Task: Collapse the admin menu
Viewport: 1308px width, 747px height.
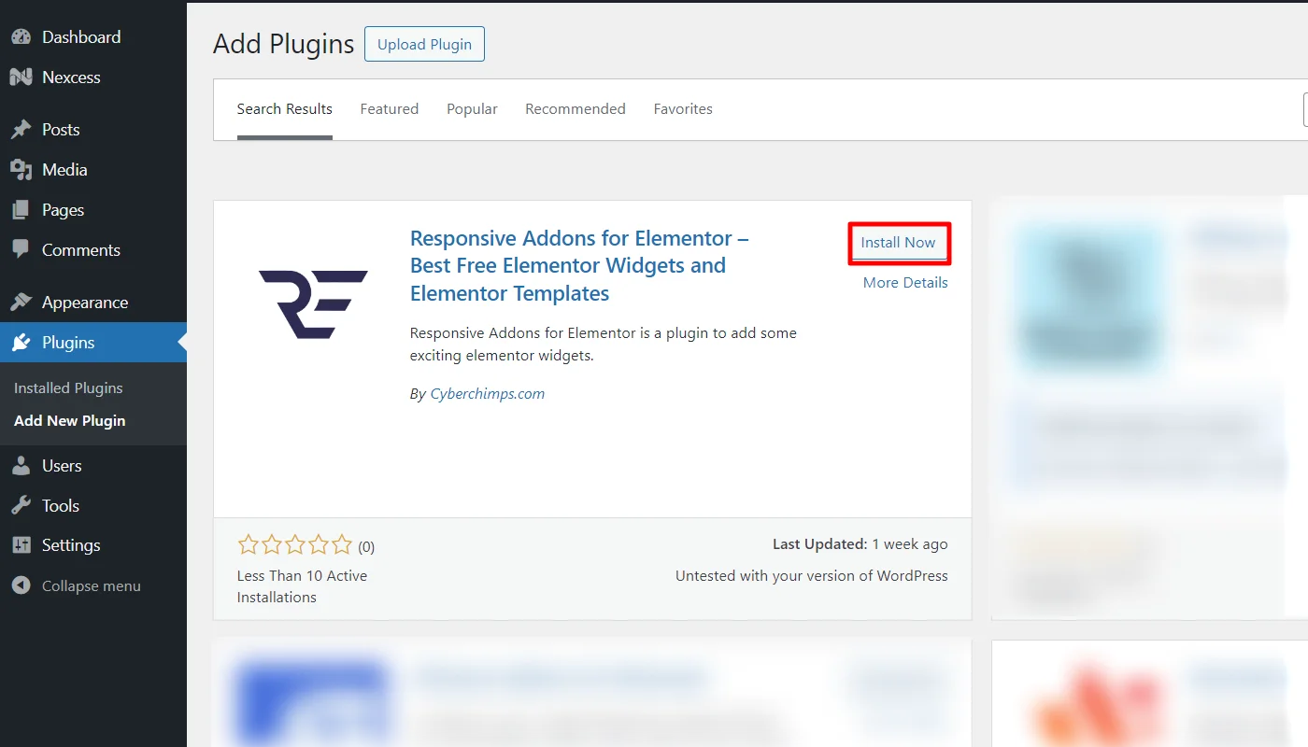Action: click(x=77, y=585)
